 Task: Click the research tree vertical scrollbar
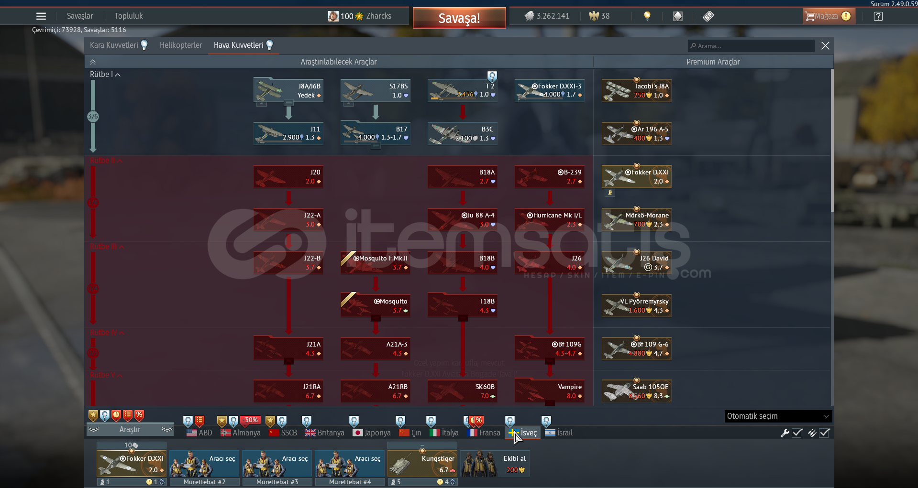point(832,141)
